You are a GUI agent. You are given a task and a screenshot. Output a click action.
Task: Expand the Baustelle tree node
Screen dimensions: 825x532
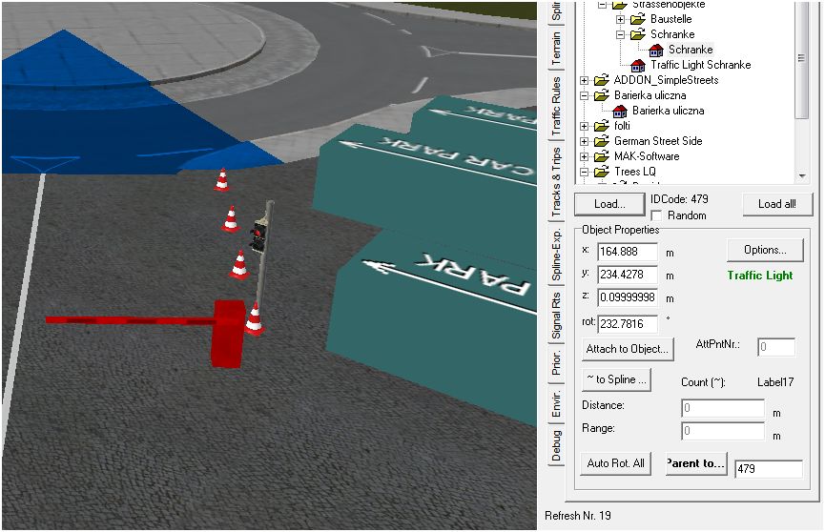[620, 19]
